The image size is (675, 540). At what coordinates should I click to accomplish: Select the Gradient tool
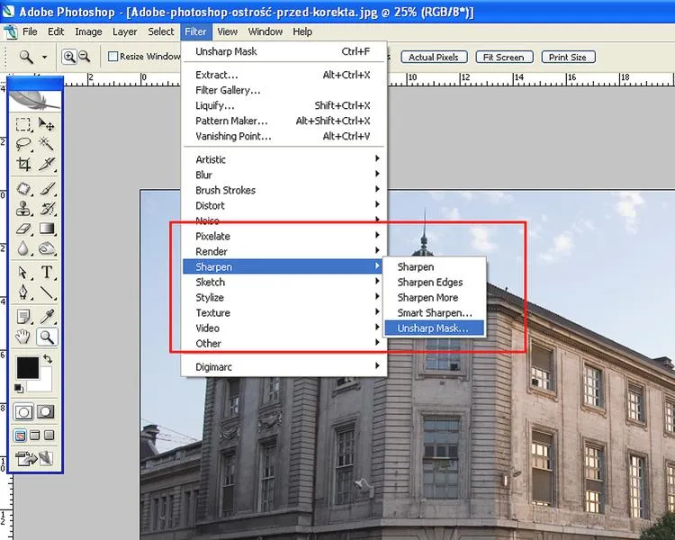click(x=47, y=229)
